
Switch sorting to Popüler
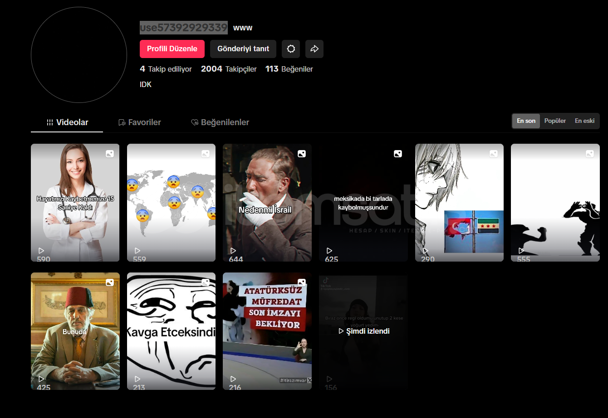[555, 121]
